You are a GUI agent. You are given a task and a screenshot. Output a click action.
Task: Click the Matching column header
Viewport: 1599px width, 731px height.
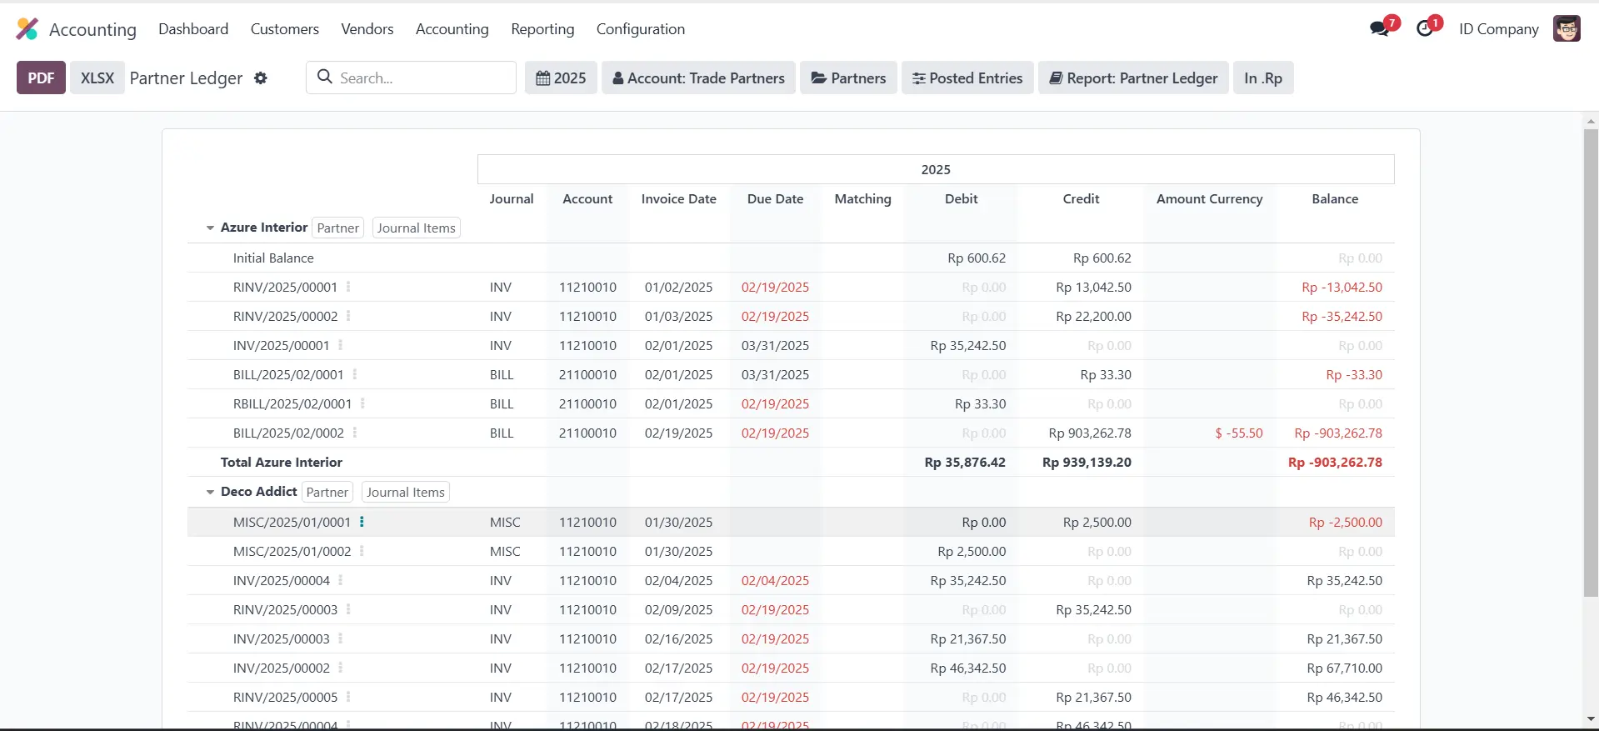click(x=862, y=198)
